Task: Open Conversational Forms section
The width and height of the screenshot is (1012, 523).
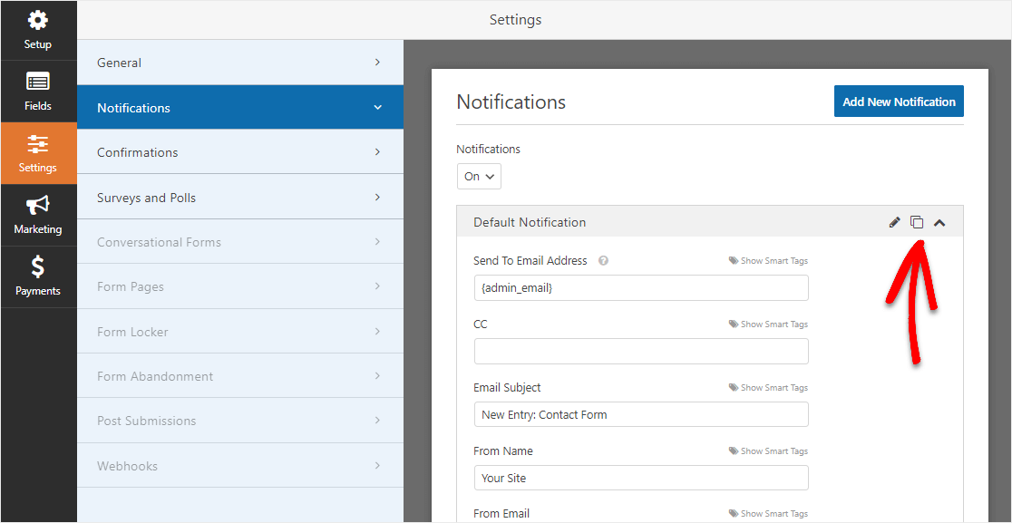Action: tap(240, 242)
